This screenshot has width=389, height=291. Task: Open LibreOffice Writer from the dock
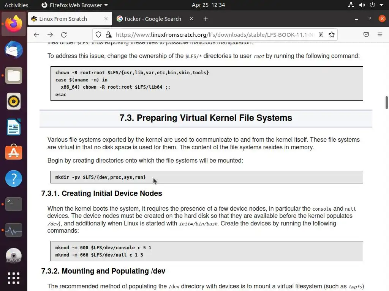(x=14, y=127)
